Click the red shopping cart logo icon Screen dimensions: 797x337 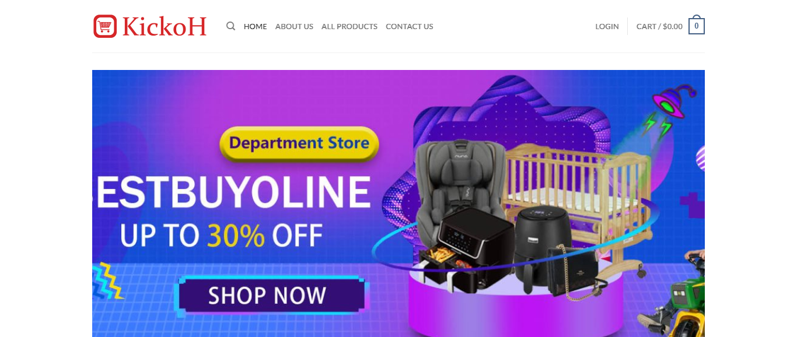click(x=105, y=26)
